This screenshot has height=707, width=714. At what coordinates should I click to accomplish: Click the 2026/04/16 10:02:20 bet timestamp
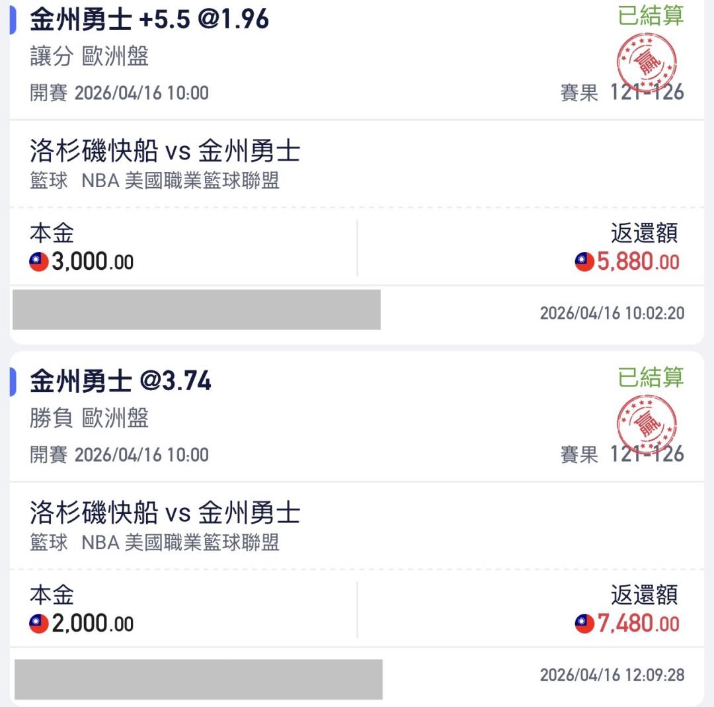pos(612,313)
